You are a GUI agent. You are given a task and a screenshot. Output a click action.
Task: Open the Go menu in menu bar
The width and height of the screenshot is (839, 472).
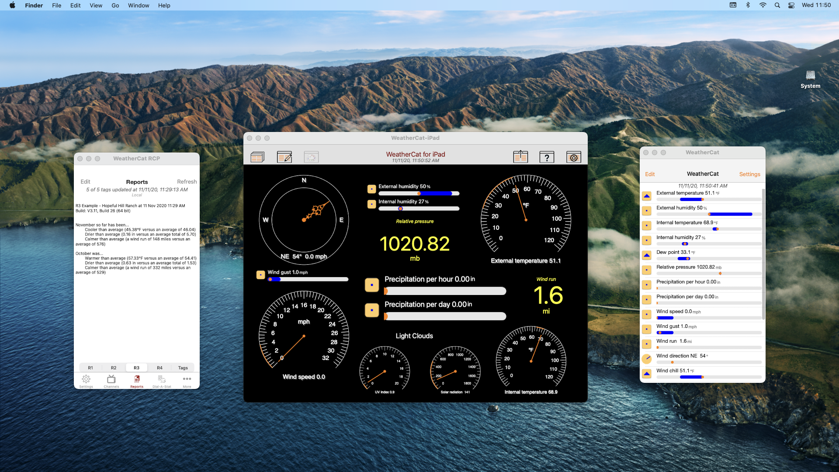pos(115,5)
